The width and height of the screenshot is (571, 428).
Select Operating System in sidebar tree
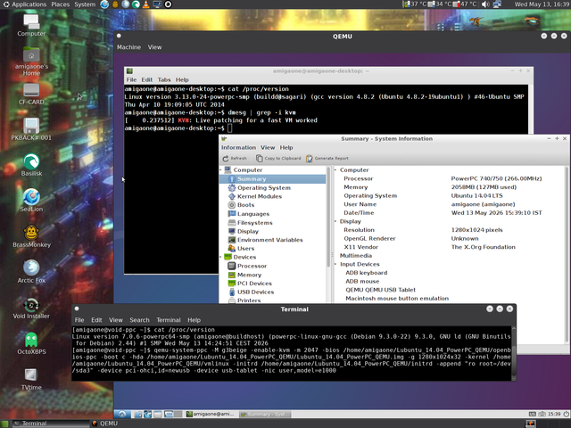click(x=264, y=188)
